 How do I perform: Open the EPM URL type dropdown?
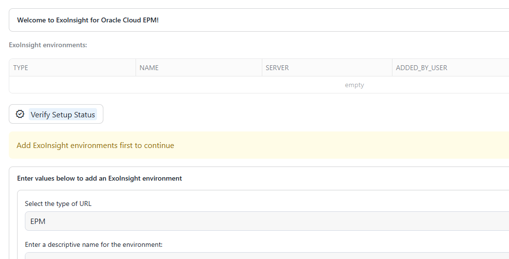[267, 221]
